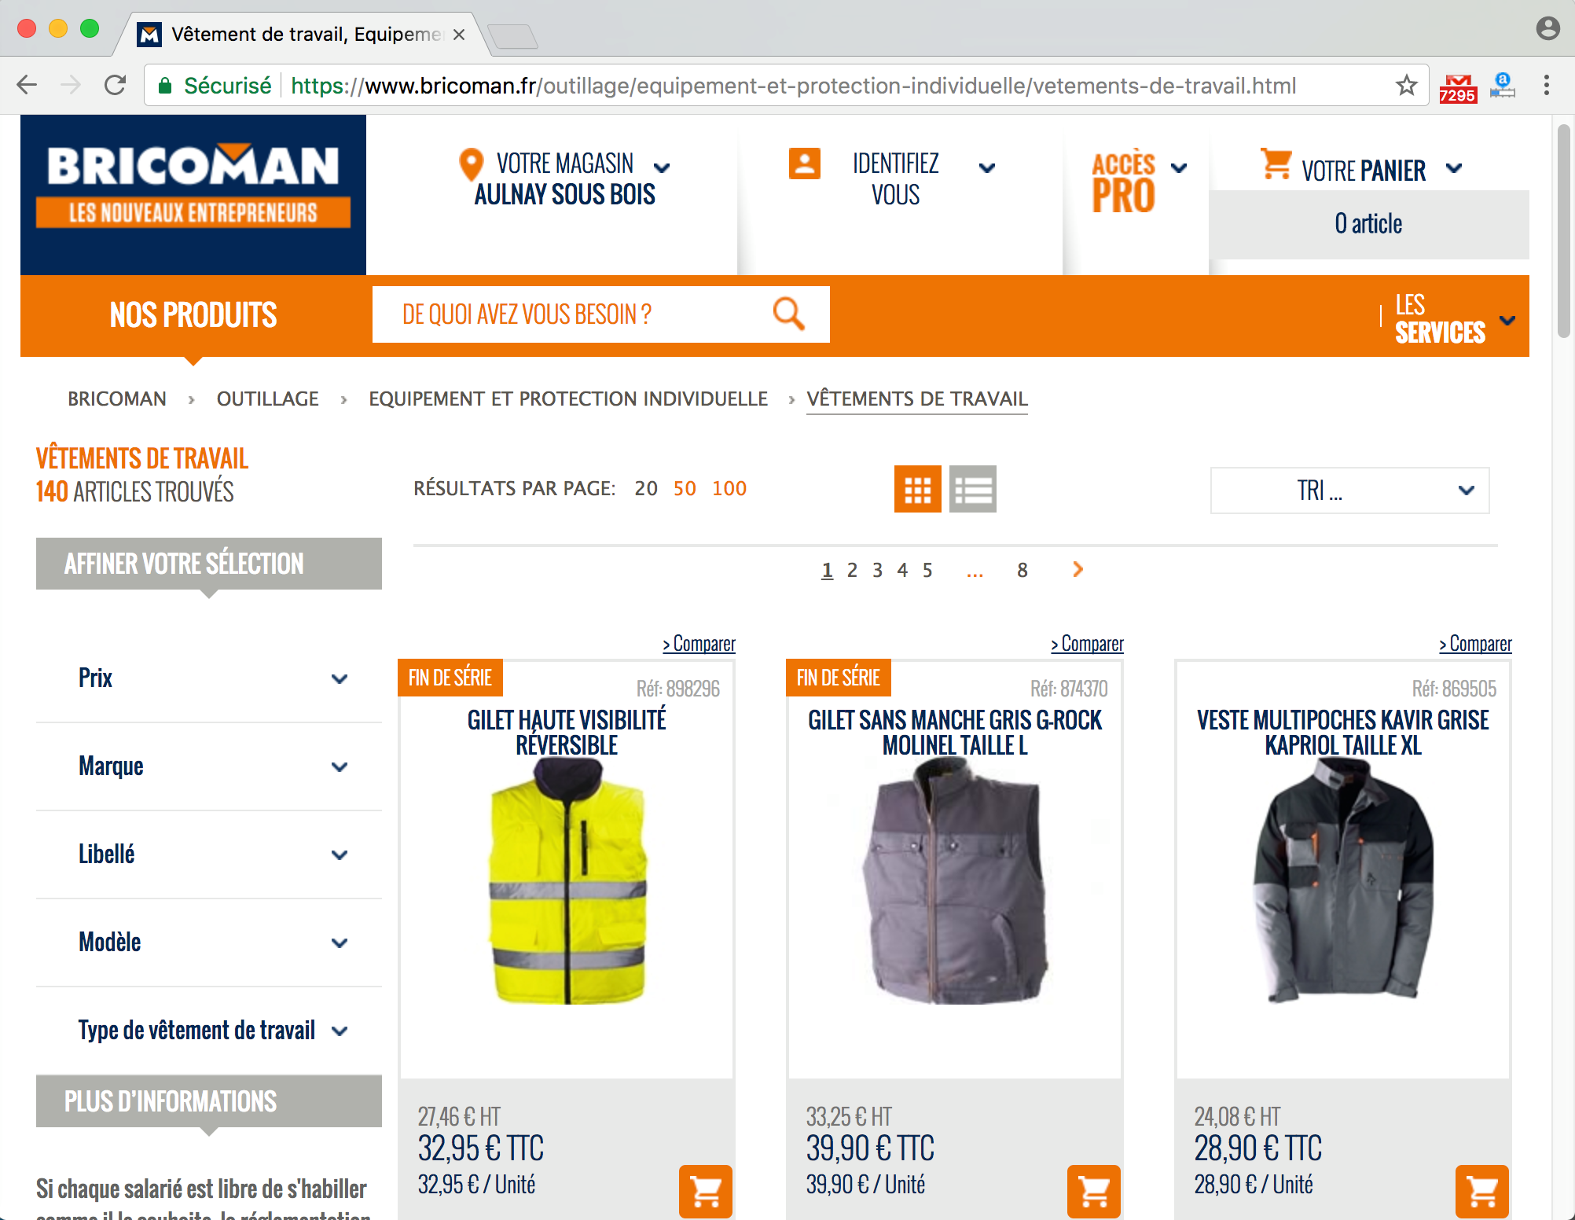Click the user account icon
The image size is (1575, 1220).
click(x=805, y=164)
